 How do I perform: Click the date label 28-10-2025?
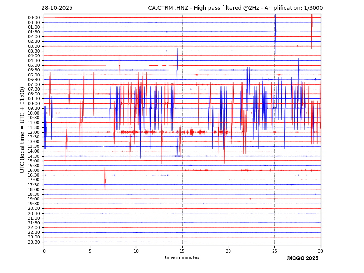pos(57,8)
